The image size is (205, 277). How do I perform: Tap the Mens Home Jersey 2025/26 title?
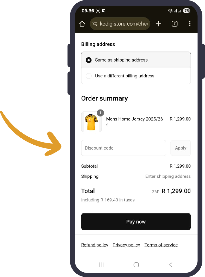134,119
